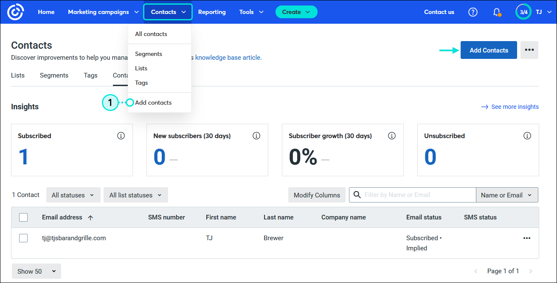Open the more options button beside Add Contacts
The height and width of the screenshot is (283, 557).
pyautogui.click(x=529, y=50)
